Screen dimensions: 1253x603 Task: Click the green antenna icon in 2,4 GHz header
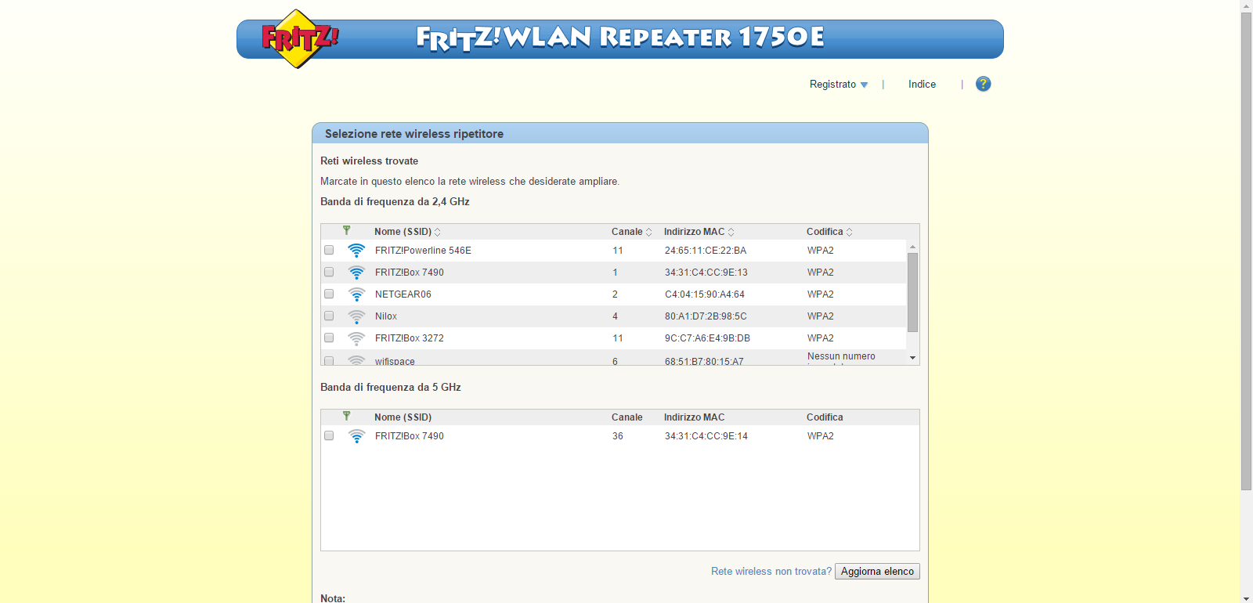346,231
